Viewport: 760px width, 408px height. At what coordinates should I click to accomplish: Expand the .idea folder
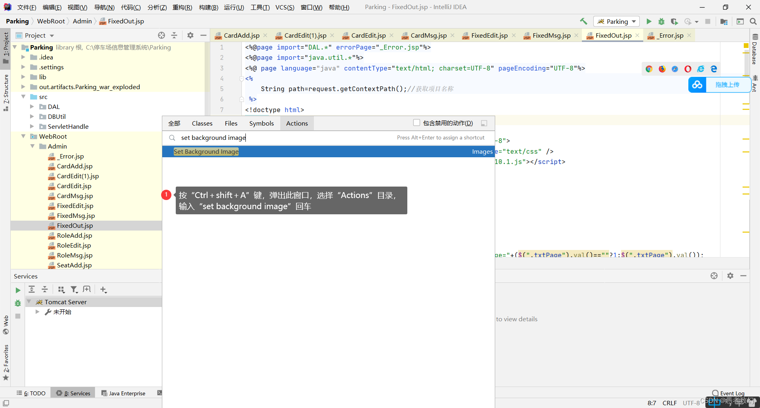(x=23, y=57)
